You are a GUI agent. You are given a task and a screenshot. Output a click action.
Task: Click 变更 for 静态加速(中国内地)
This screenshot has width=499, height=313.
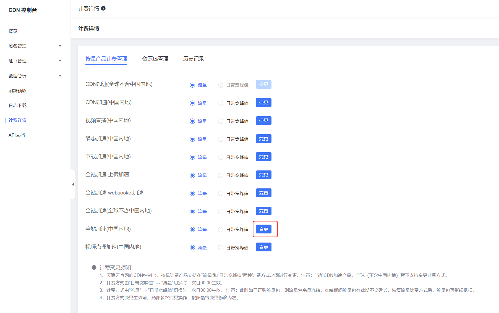(x=263, y=139)
